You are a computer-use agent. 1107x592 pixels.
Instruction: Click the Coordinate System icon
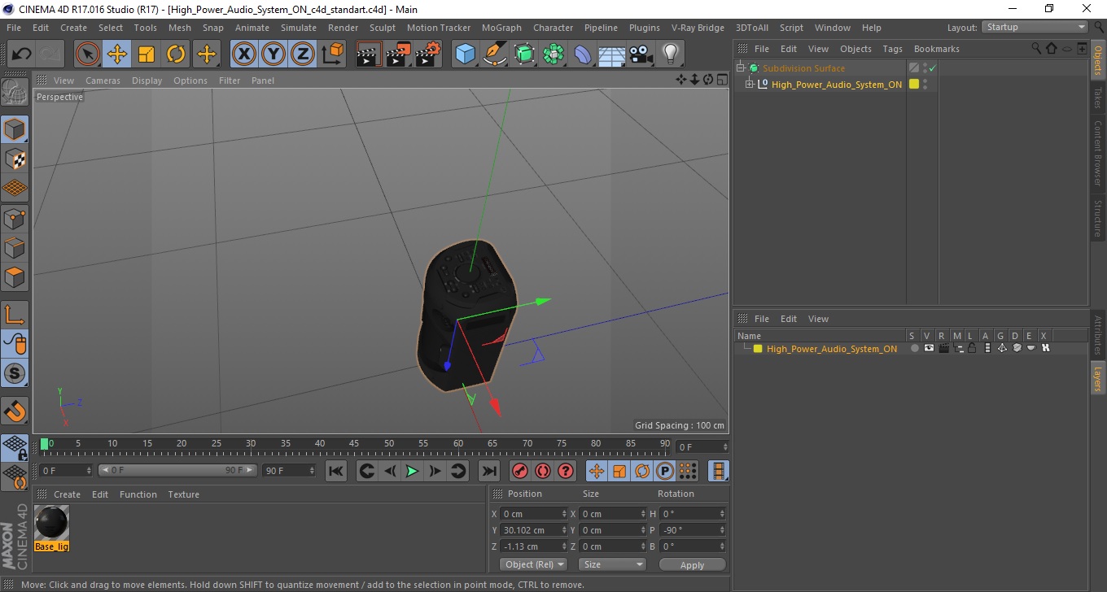tap(332, 54)
